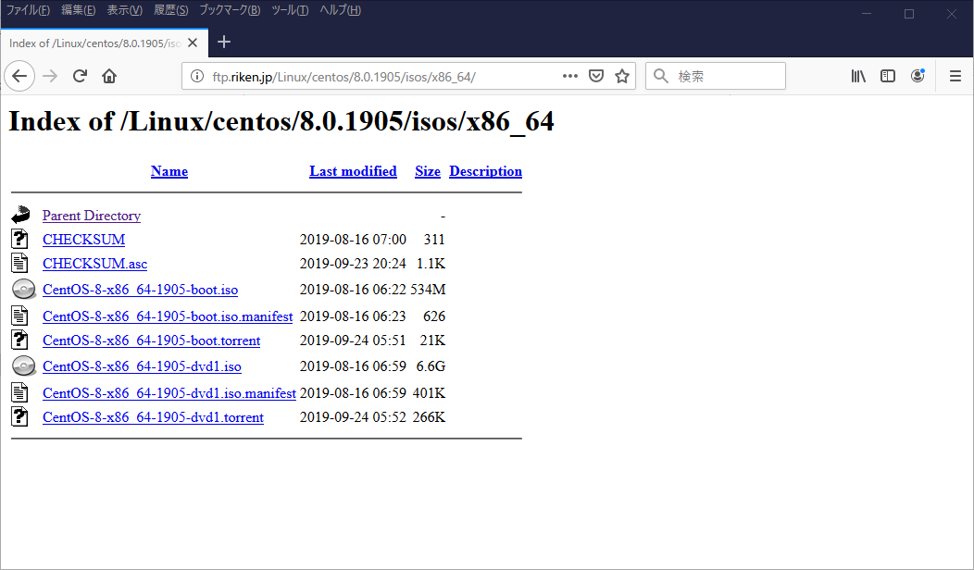Click the disc icon beside dvd1.iso
Image resolution: width=974 pixels, height=570 pixels.
23,366
